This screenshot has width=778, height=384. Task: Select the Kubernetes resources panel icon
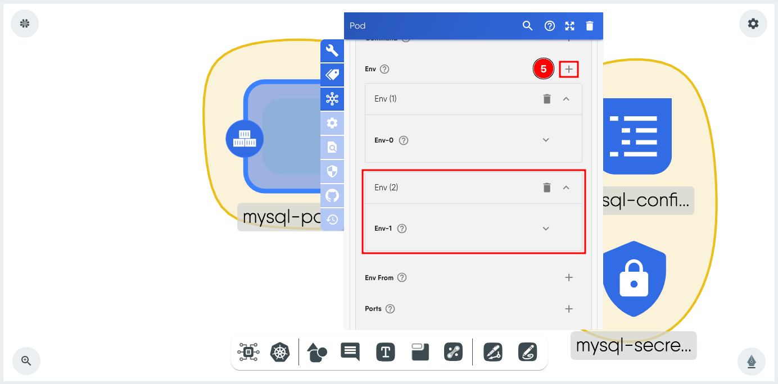click(x=332, y=99)
